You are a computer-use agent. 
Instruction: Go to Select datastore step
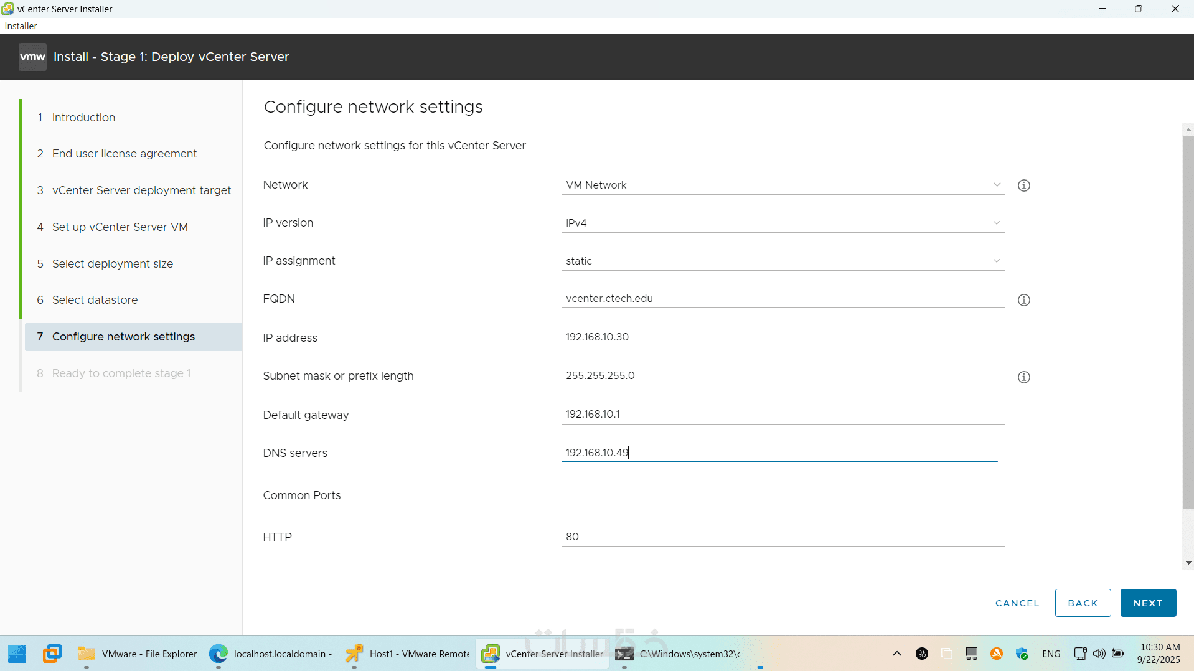pyautogui.click(x=95, y=300)
